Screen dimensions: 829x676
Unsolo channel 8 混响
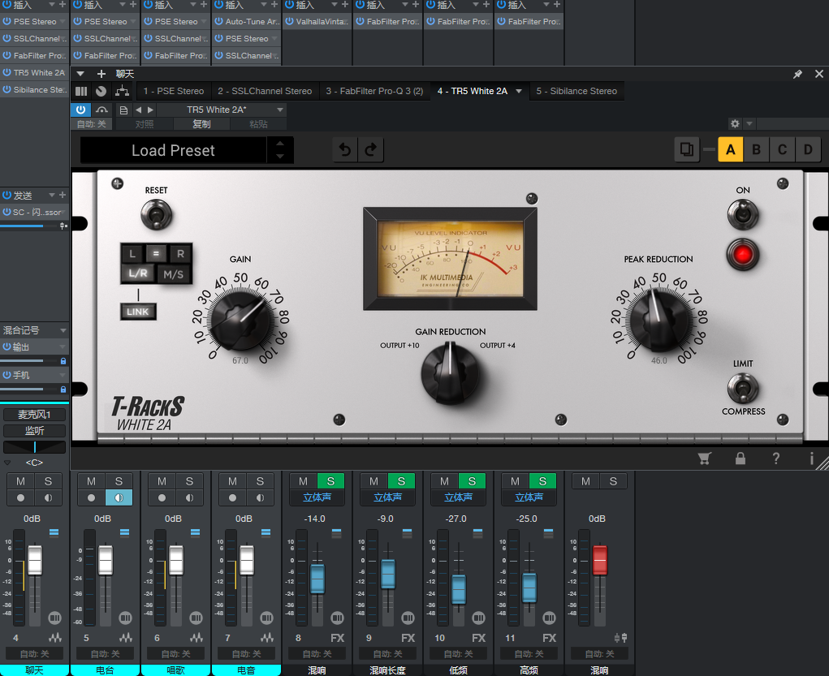click(x=330, y=481)
